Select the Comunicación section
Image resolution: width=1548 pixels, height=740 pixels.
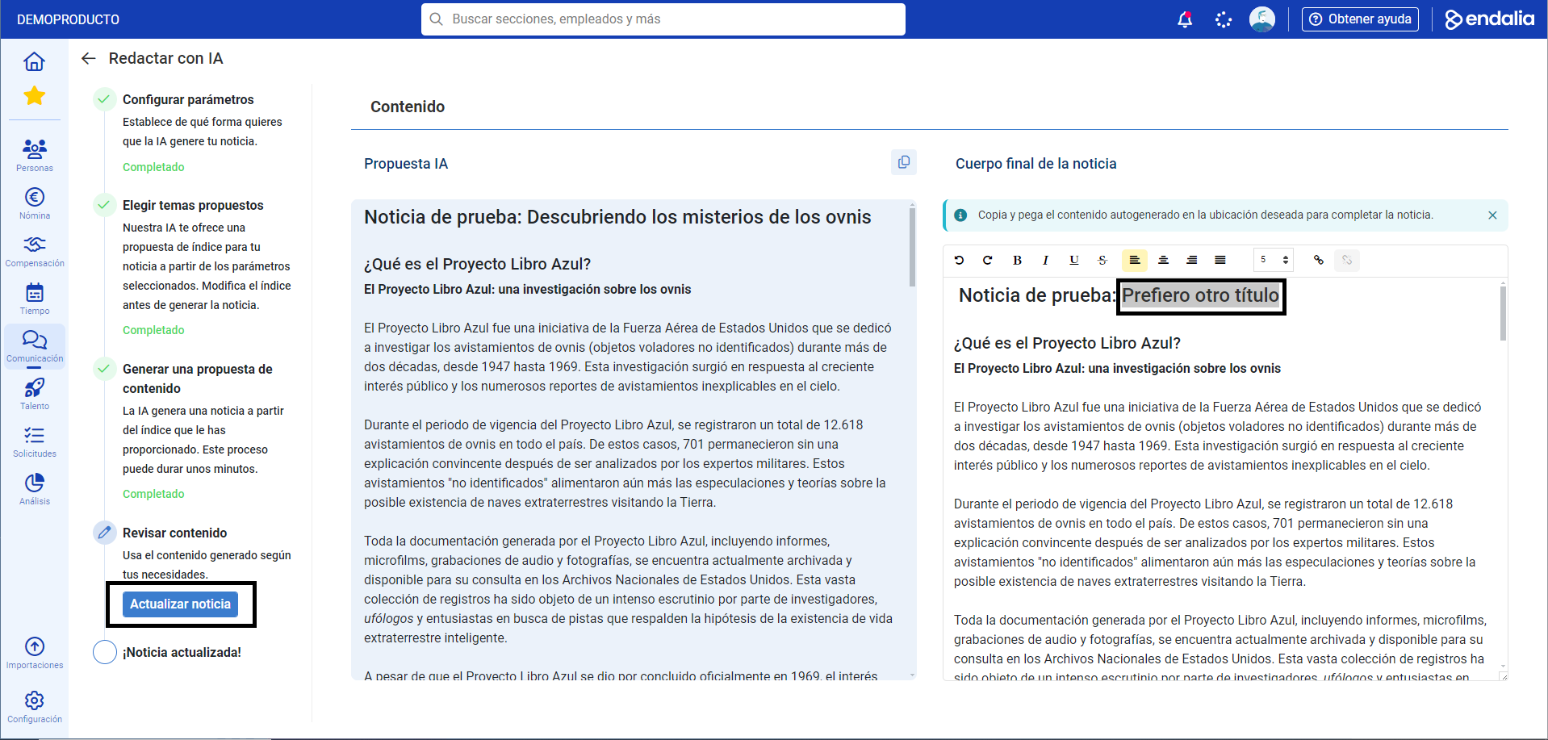(35, 346)
